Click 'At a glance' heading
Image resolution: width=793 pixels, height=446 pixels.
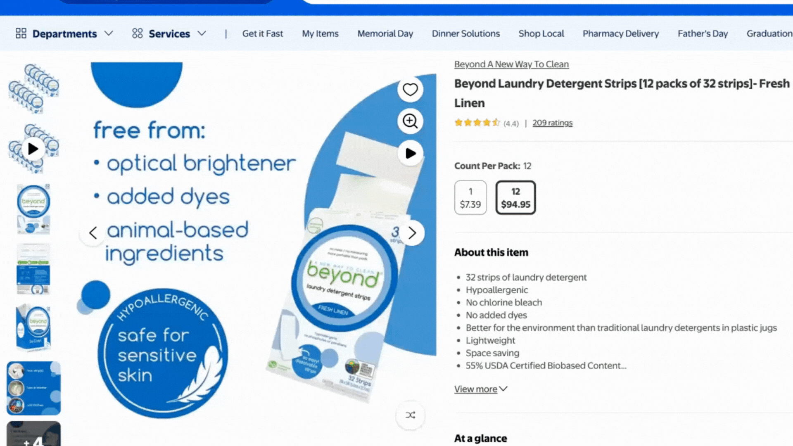pos(480,438)
